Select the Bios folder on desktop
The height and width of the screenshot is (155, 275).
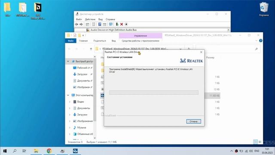(7, 9)
